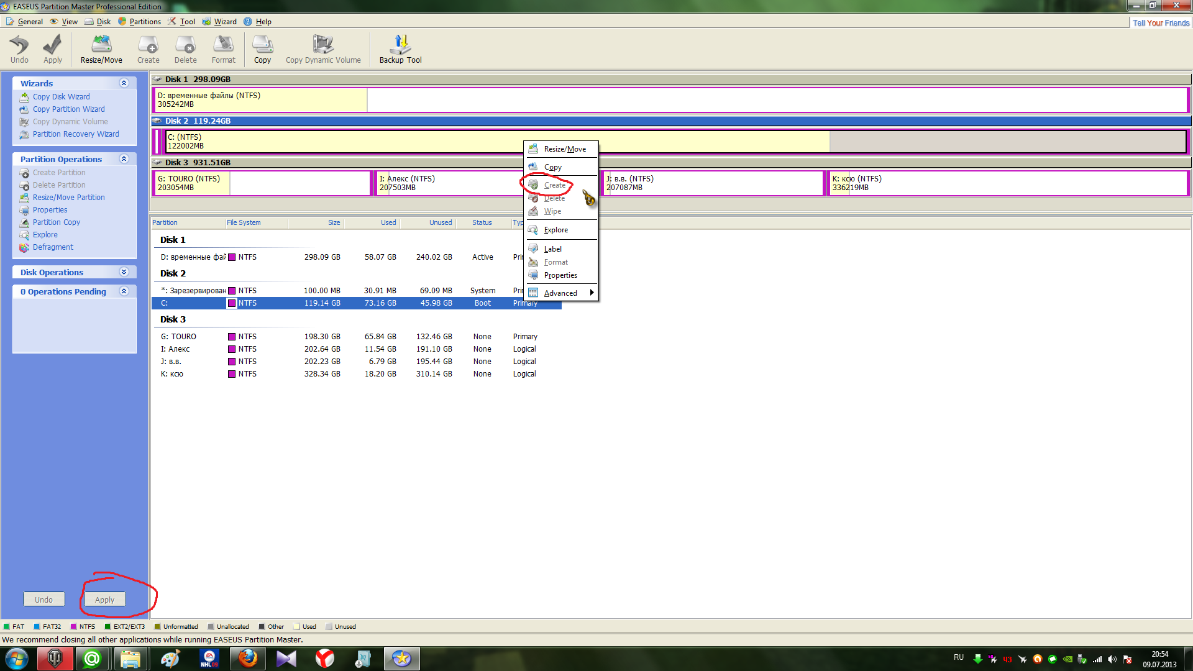Select the Resize/Move toolbar tool

101,49
